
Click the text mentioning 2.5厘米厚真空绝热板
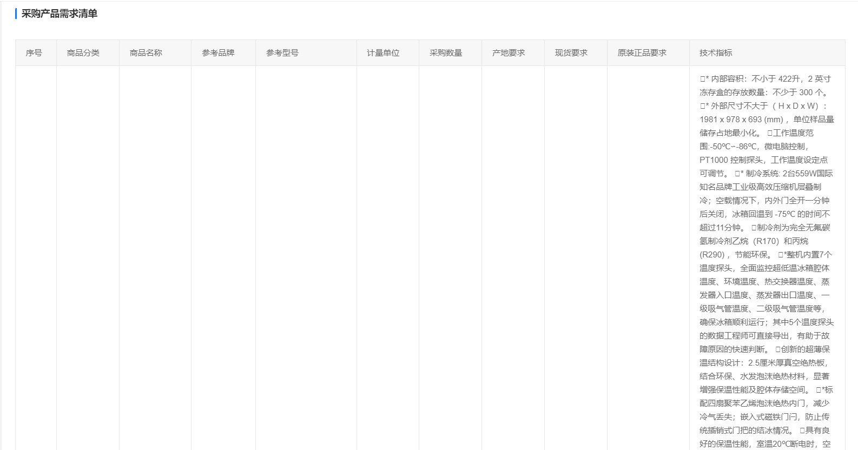pyautogui.click(x=787, y=363)
